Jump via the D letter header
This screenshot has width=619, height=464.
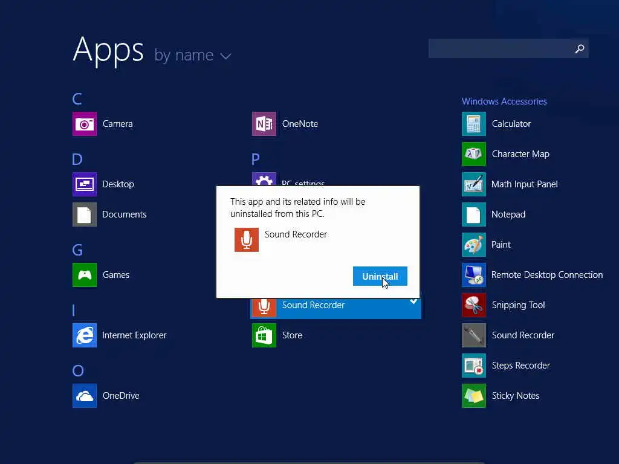(x=77, y=159)
